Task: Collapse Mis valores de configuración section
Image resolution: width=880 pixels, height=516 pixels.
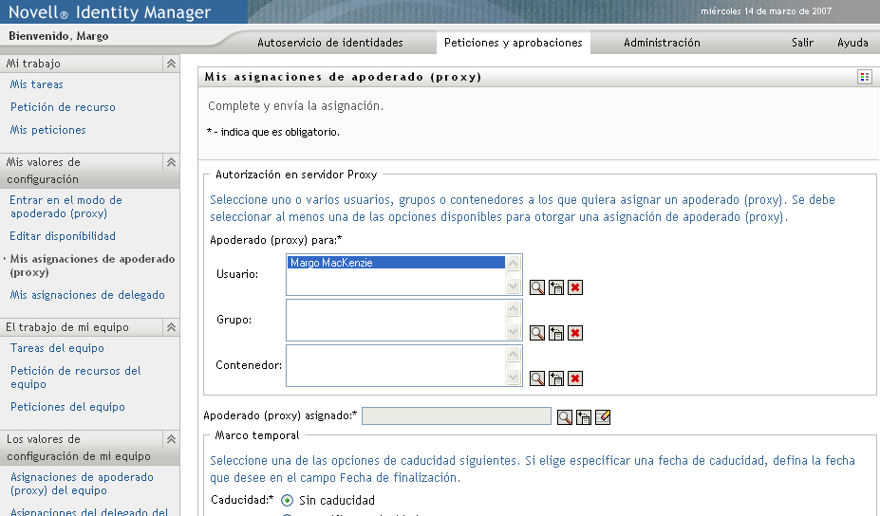Action: (171, 162)
